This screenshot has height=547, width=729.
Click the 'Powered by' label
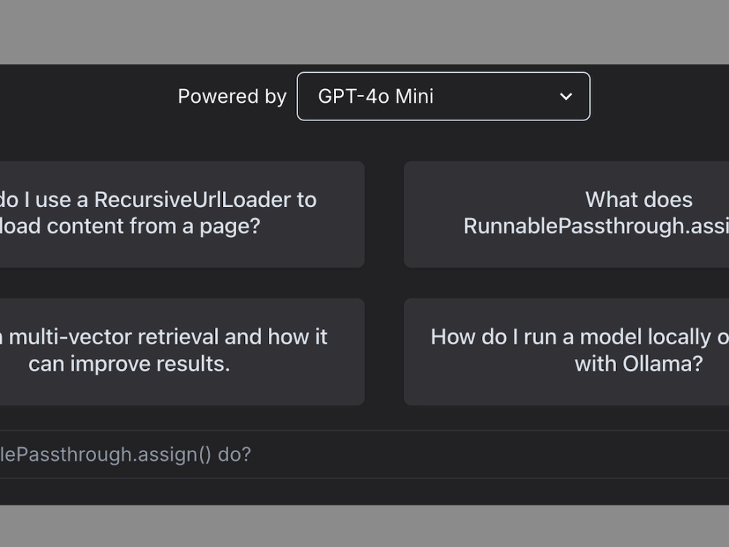232,97
